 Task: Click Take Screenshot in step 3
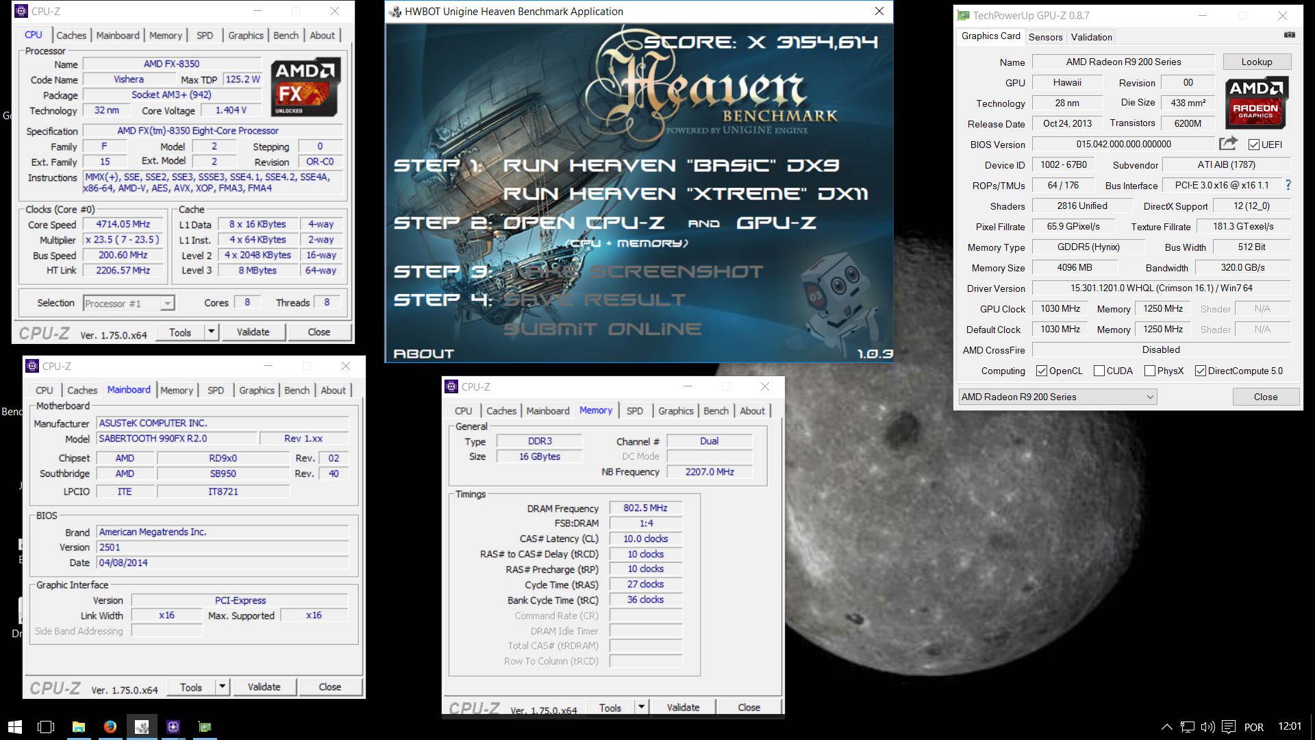coord(633,271)
